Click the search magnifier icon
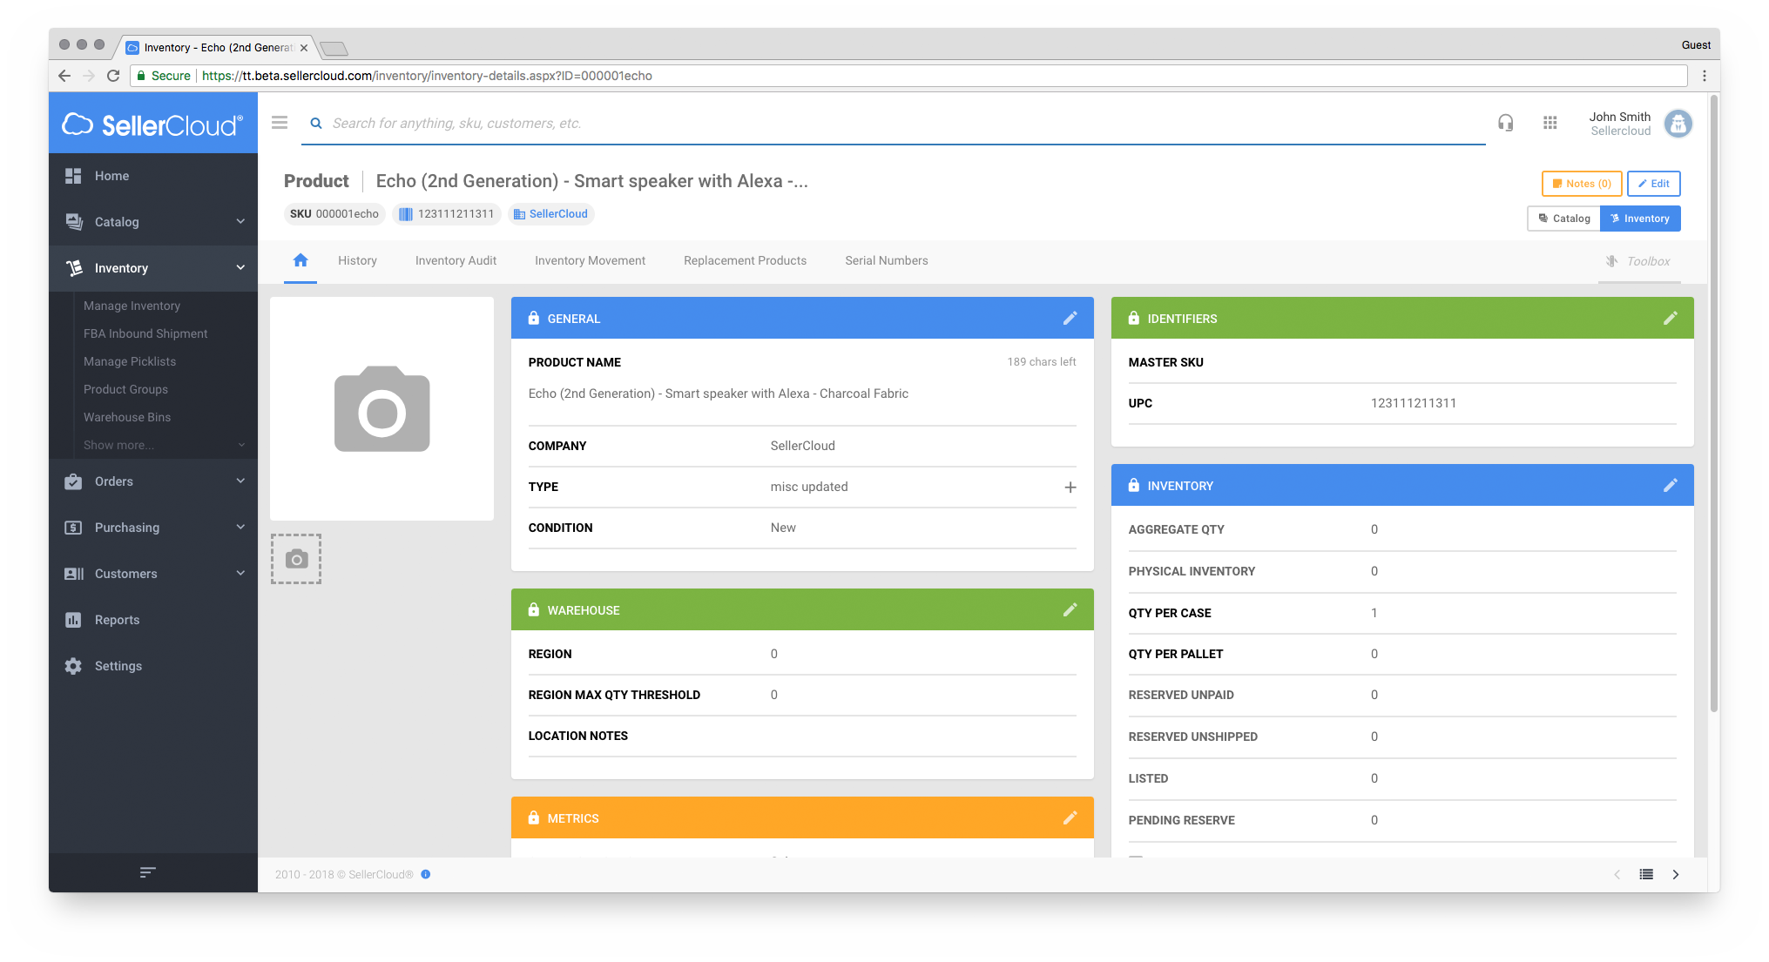Image resolution: width=1769 pixels, height=962 pixels. (316, 124)
